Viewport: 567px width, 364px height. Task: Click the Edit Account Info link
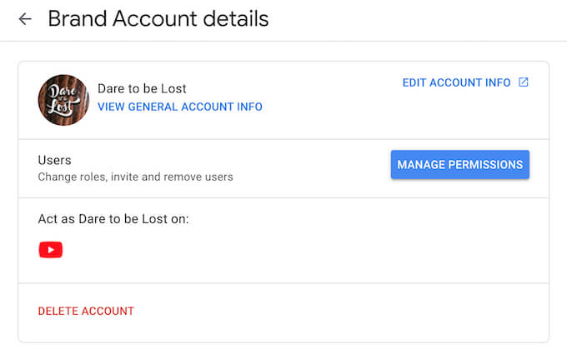pos(456,82)
